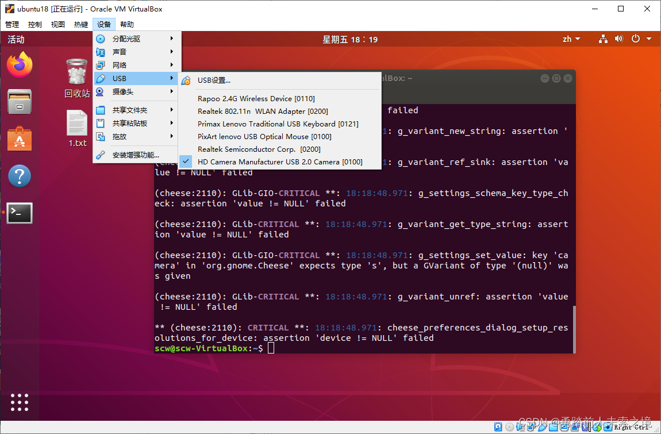661x434 pixels.
Task: Open the 视图 menu
Action: pyautogui.click(x=57, y=25)
